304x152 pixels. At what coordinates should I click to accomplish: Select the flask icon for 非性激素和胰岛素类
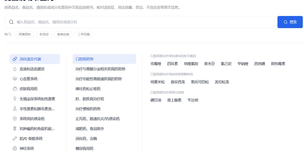[x=15, y=109]
